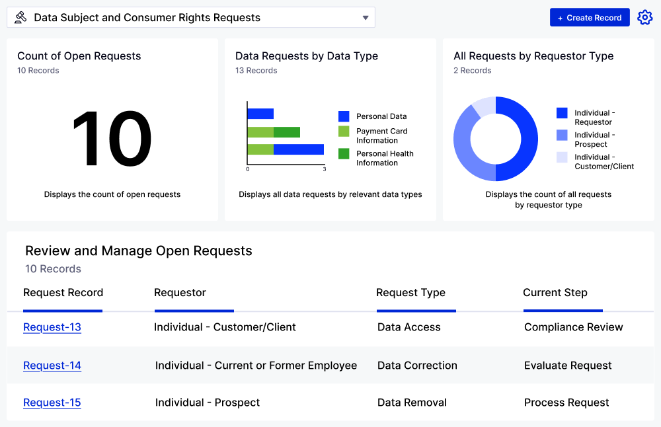The height and width of the screenshot is (427, 661).
Task: Click the large open requests count 10
Action: [x=112, y=139]
